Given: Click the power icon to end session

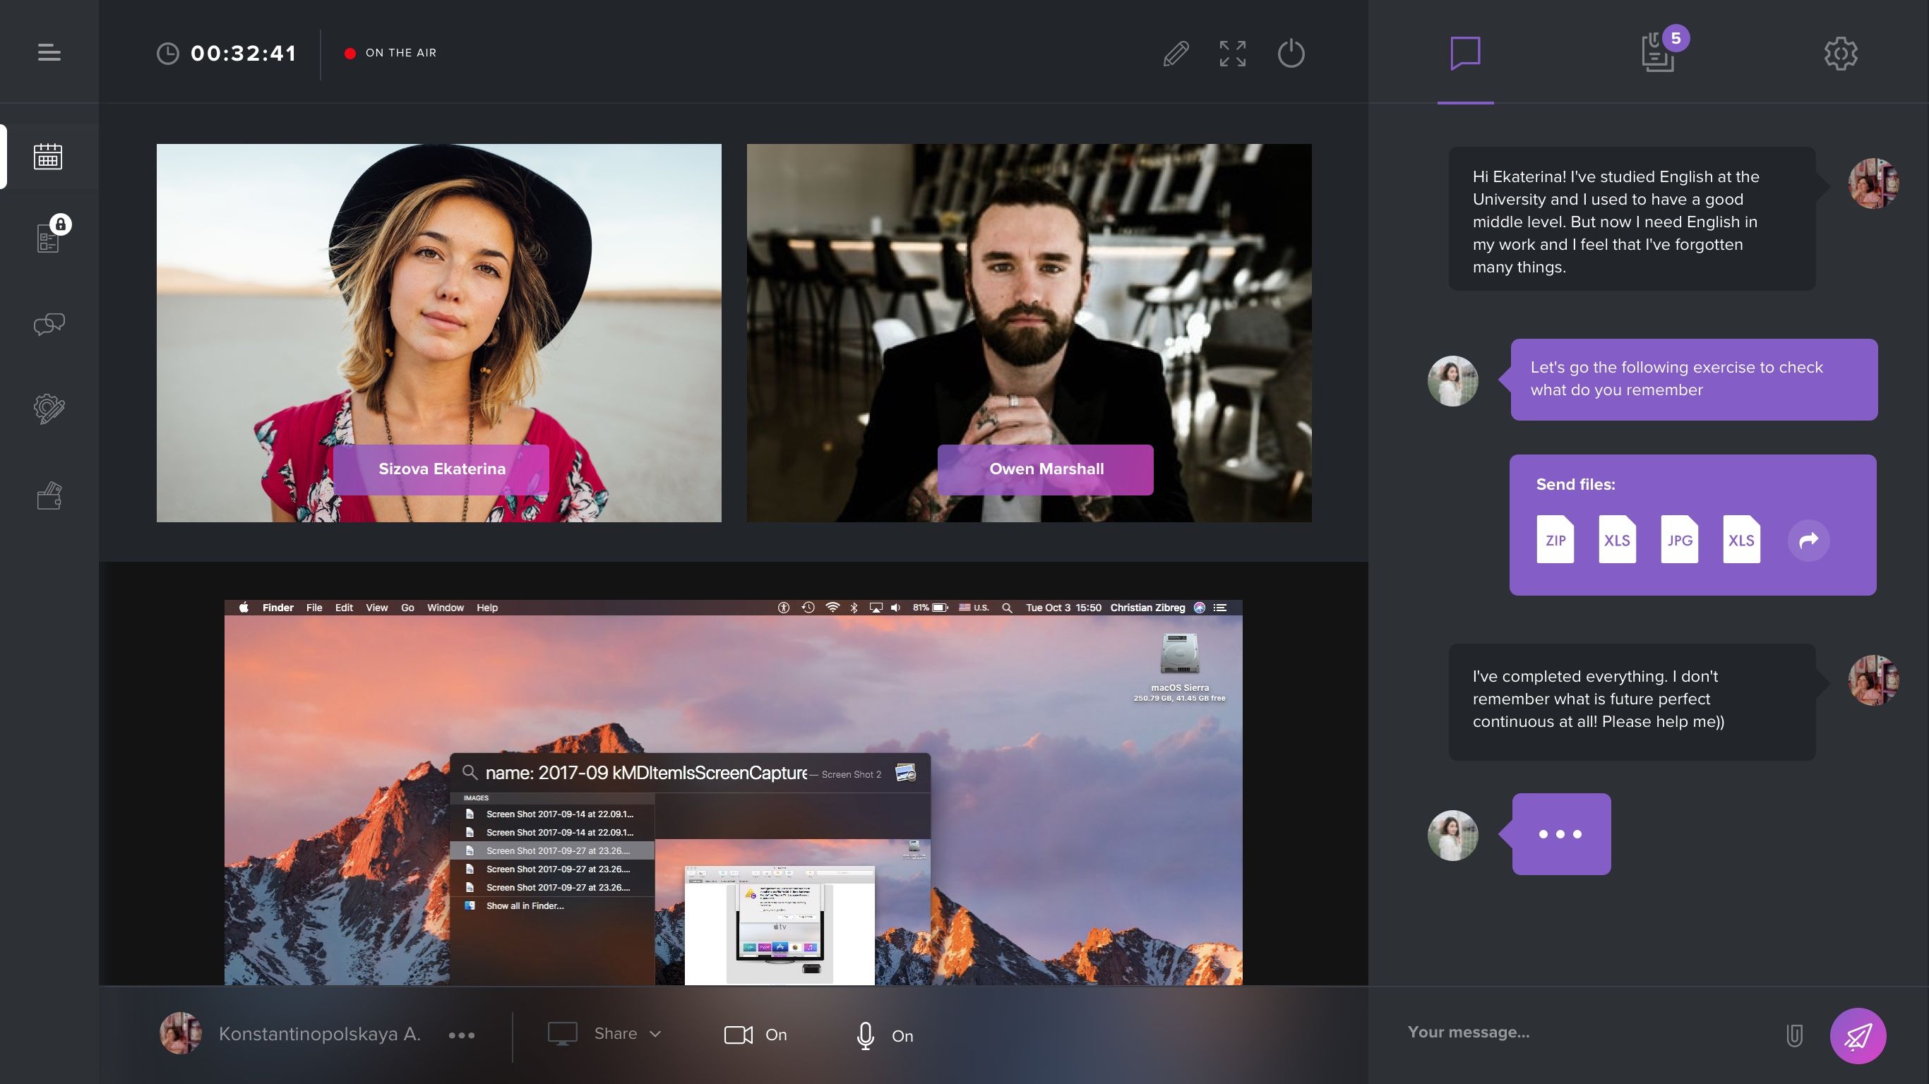Looking at the screenshot, I should pyautogui.click(x=1291, y=53).
